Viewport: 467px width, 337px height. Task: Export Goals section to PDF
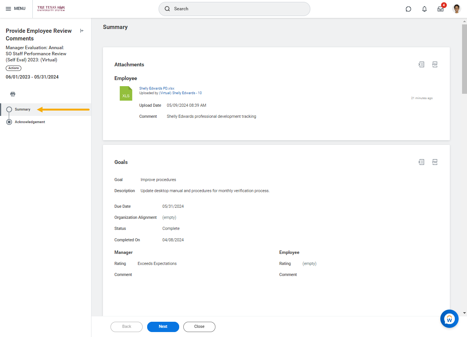pyautogui.click(x=435, y=162)
